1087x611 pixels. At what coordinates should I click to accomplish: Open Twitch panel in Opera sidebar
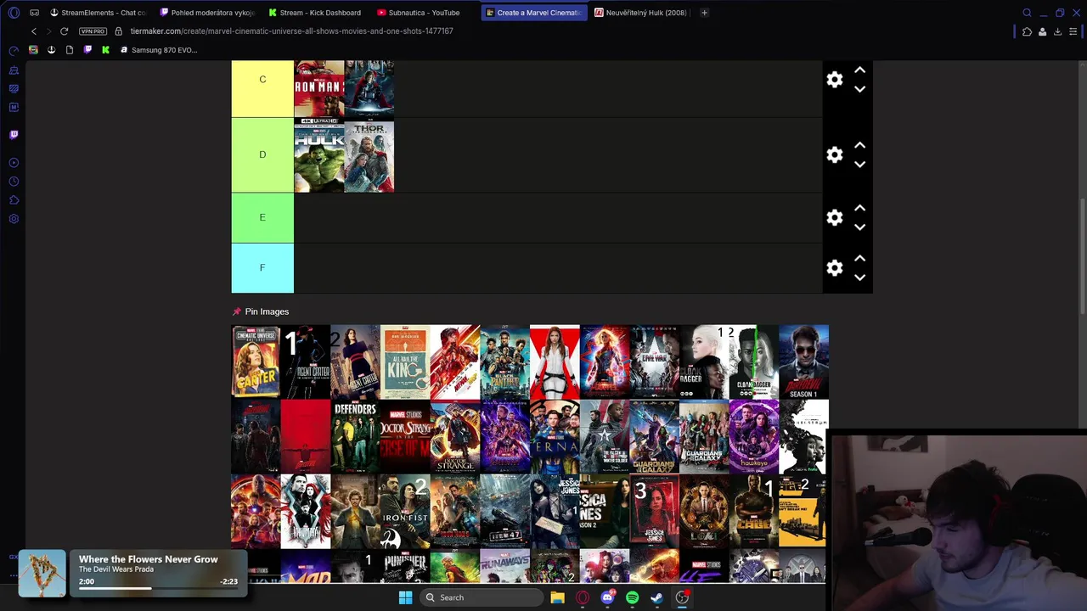(x=14, y=134)
